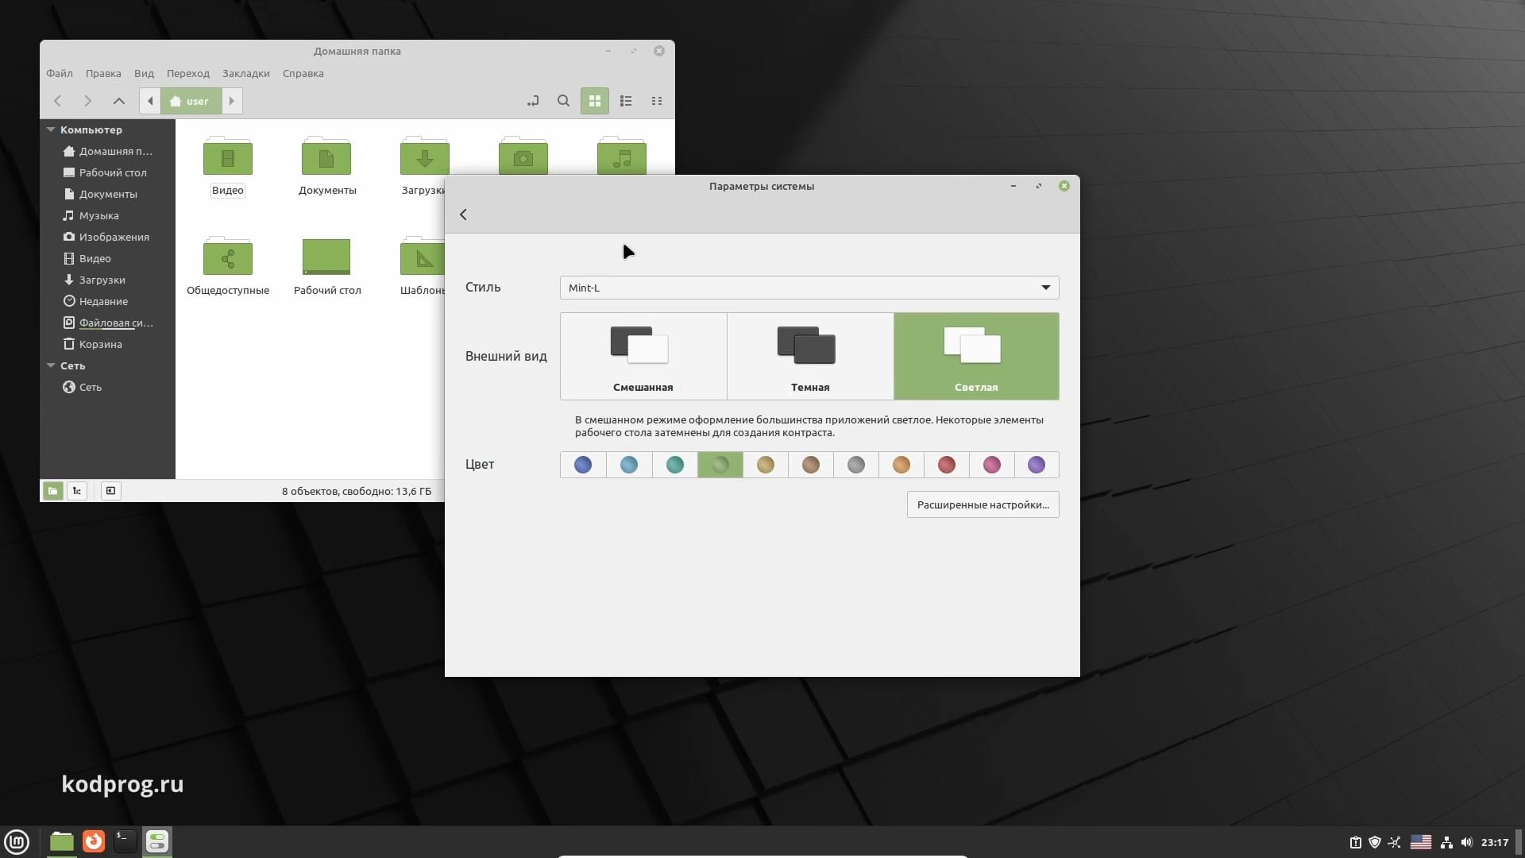Screen dimensions: 1525x858
Task: Pick the purple accent color
Action: pyautogui.click(x=1037, y=465)
